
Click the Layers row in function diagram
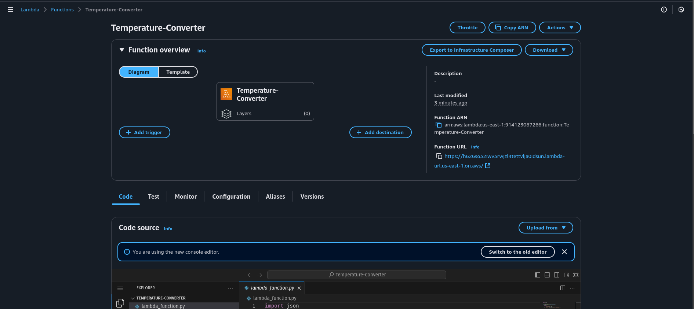tap(265, 114)
